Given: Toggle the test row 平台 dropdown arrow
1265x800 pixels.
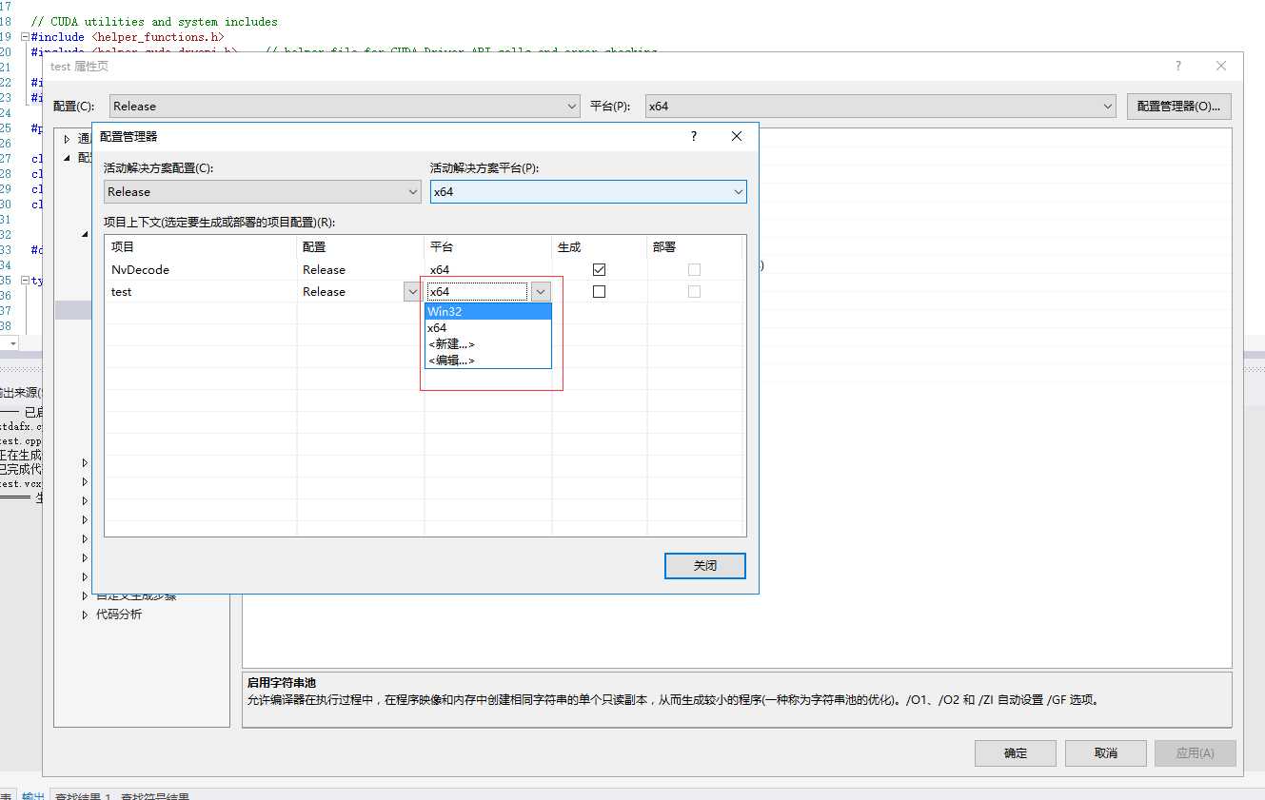Looking at the screenshot, I should pyautogui.click(x=541, y=292).
